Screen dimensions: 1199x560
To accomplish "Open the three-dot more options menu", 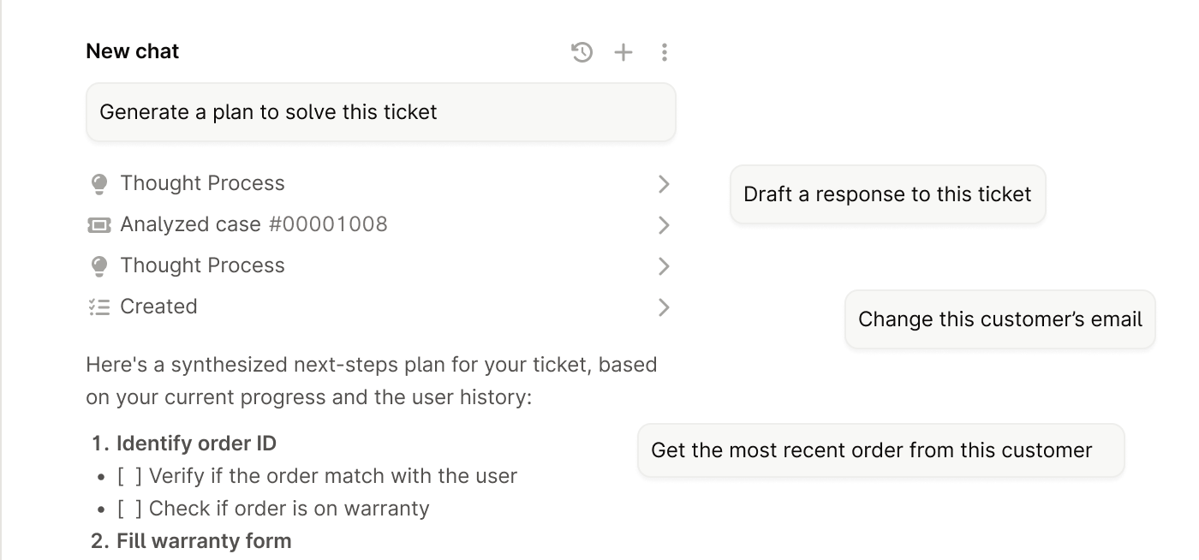I will coord(665,52).
